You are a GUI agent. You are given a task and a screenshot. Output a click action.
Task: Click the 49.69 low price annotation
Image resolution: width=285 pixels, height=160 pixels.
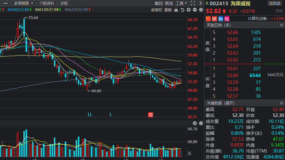[x=95, y=91]
